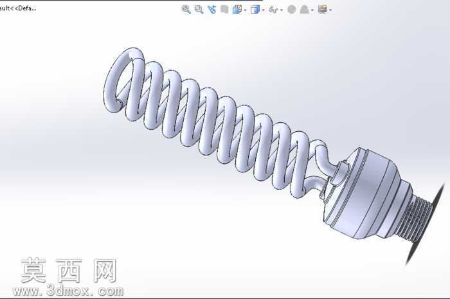This screenshot has height=299, width=450.
Task: Select the threaded screw cap of the model
Action: click(415, 219)
